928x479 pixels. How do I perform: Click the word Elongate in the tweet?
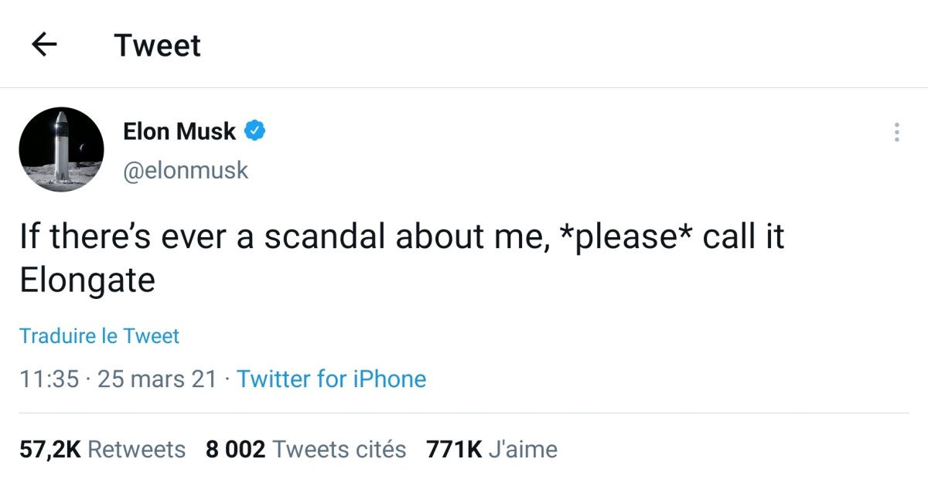87,281
